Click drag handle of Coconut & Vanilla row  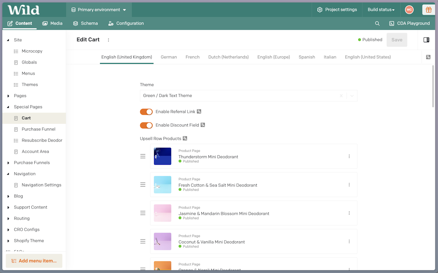coord(143,242)
